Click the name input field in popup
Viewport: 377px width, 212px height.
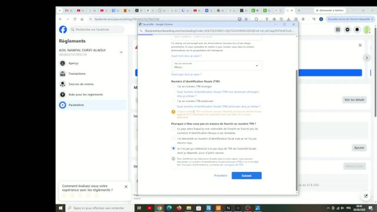click(x=216, y=37)
